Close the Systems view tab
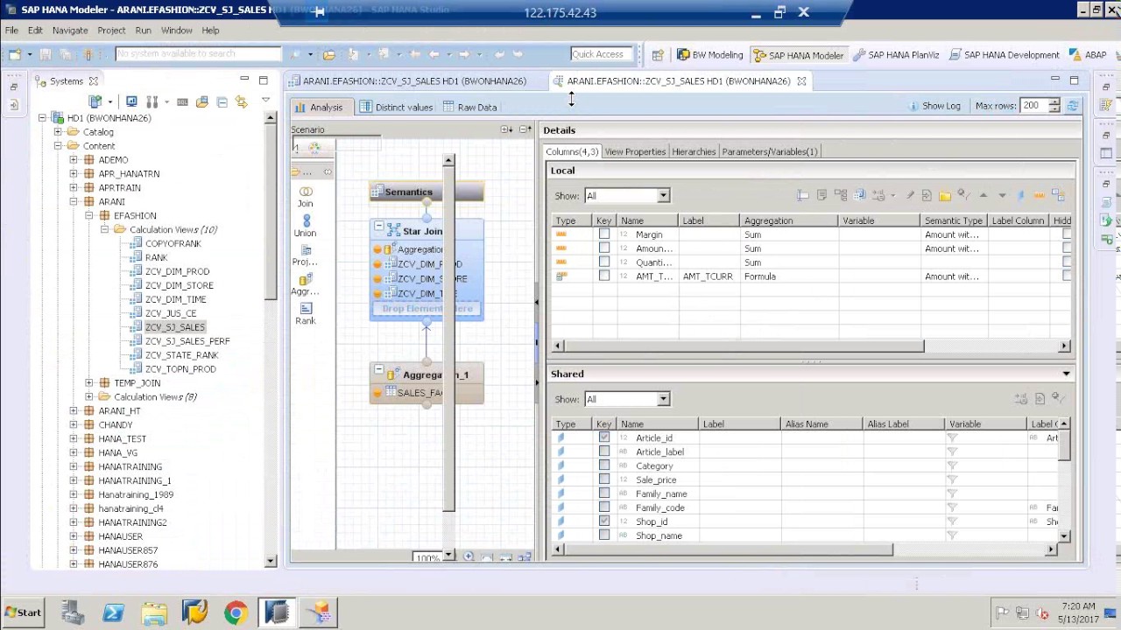The height and width of the screenshot is (630, 1121). pos(94,80)
